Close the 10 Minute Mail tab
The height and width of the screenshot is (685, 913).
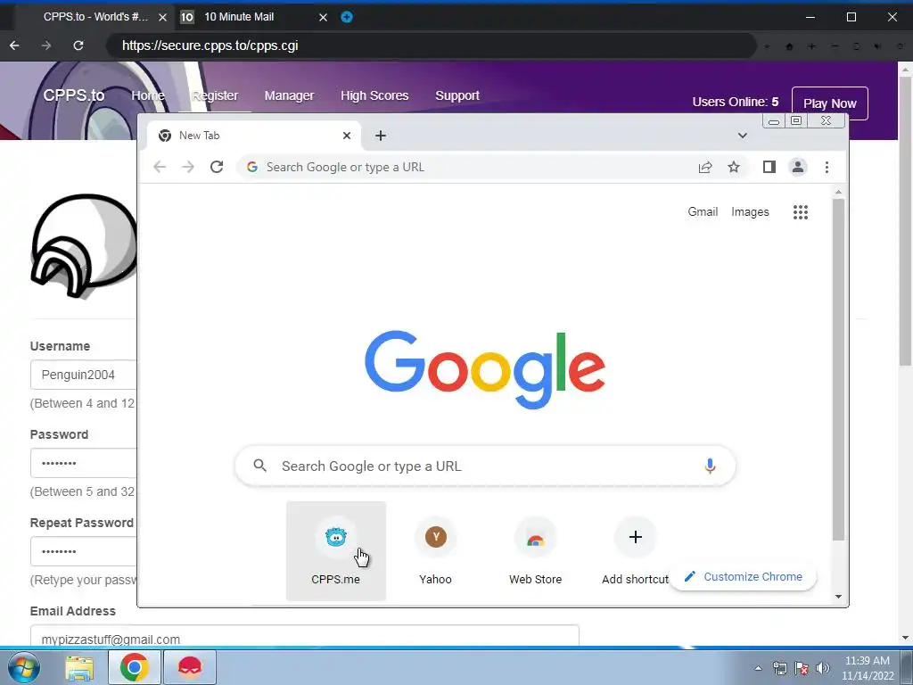tap(323, 18)
